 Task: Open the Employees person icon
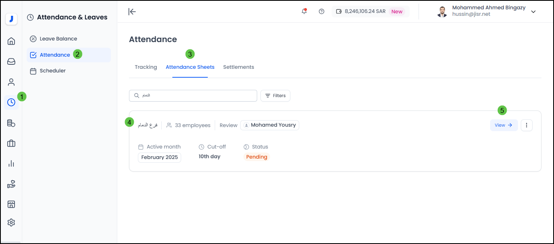click(11, 82)
